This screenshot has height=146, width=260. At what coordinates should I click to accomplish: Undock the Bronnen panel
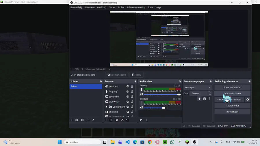(x=135, y=81)
